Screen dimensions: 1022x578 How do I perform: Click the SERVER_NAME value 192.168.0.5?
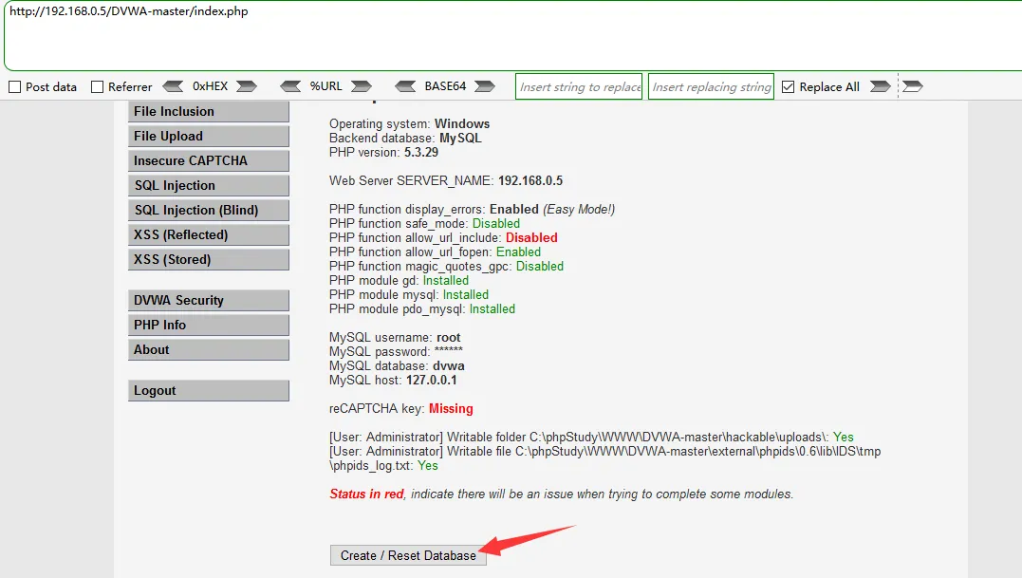point(530,180)
